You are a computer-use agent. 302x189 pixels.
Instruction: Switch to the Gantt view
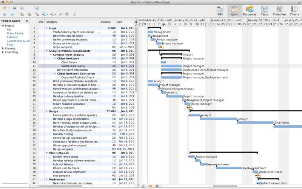click(235, 11)
